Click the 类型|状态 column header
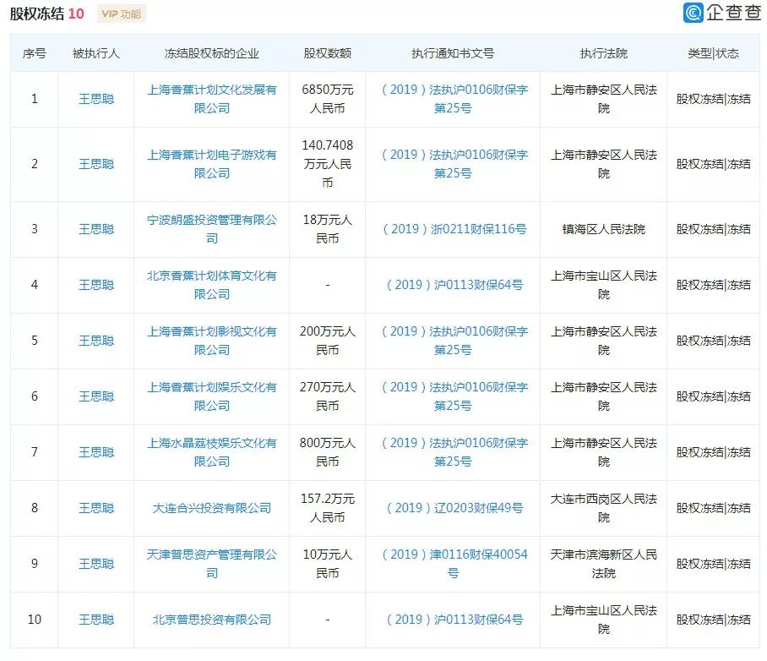This screenshot has width=767, height=661. point(713,53)
